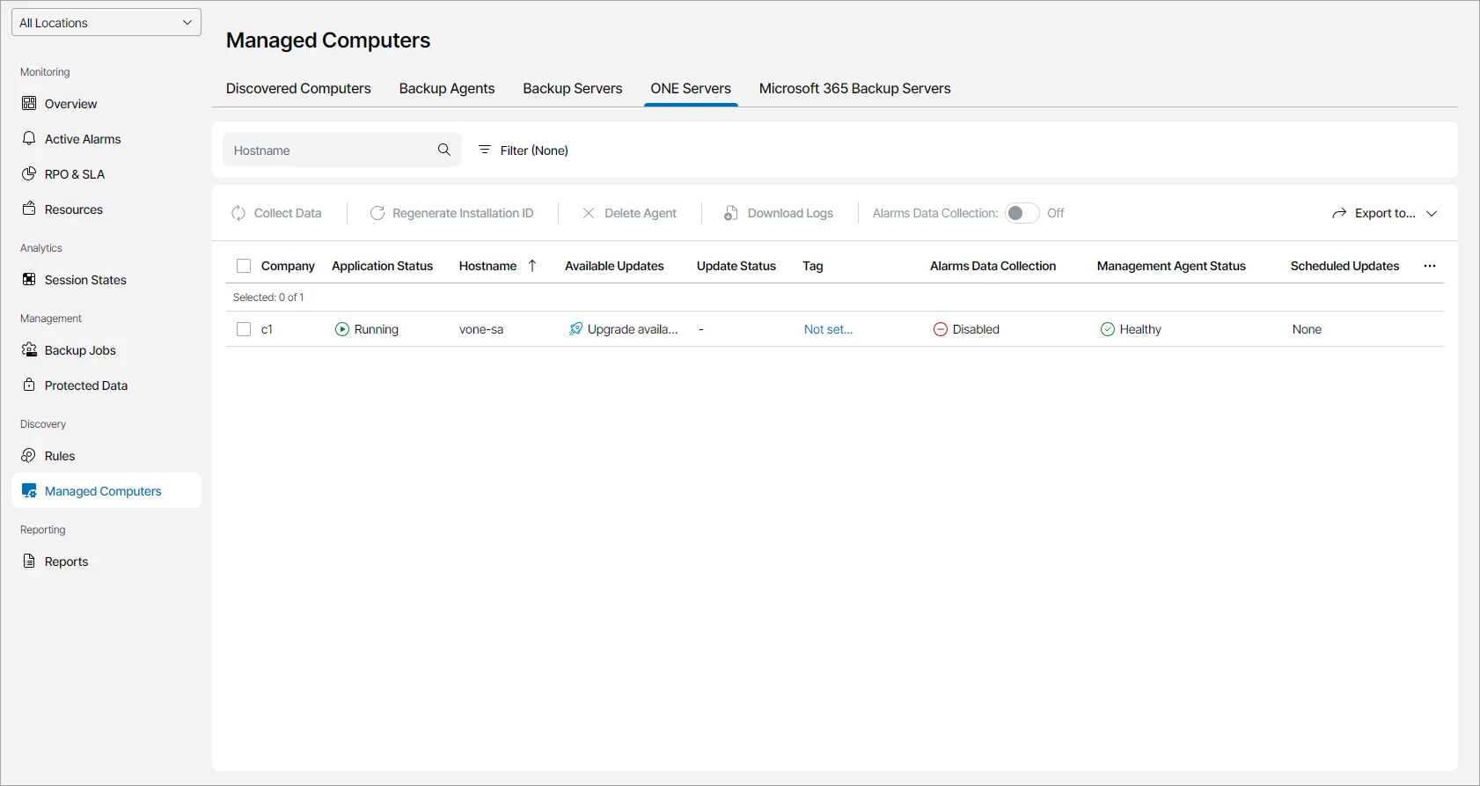Click the Not set... tag link

point(829,329)
